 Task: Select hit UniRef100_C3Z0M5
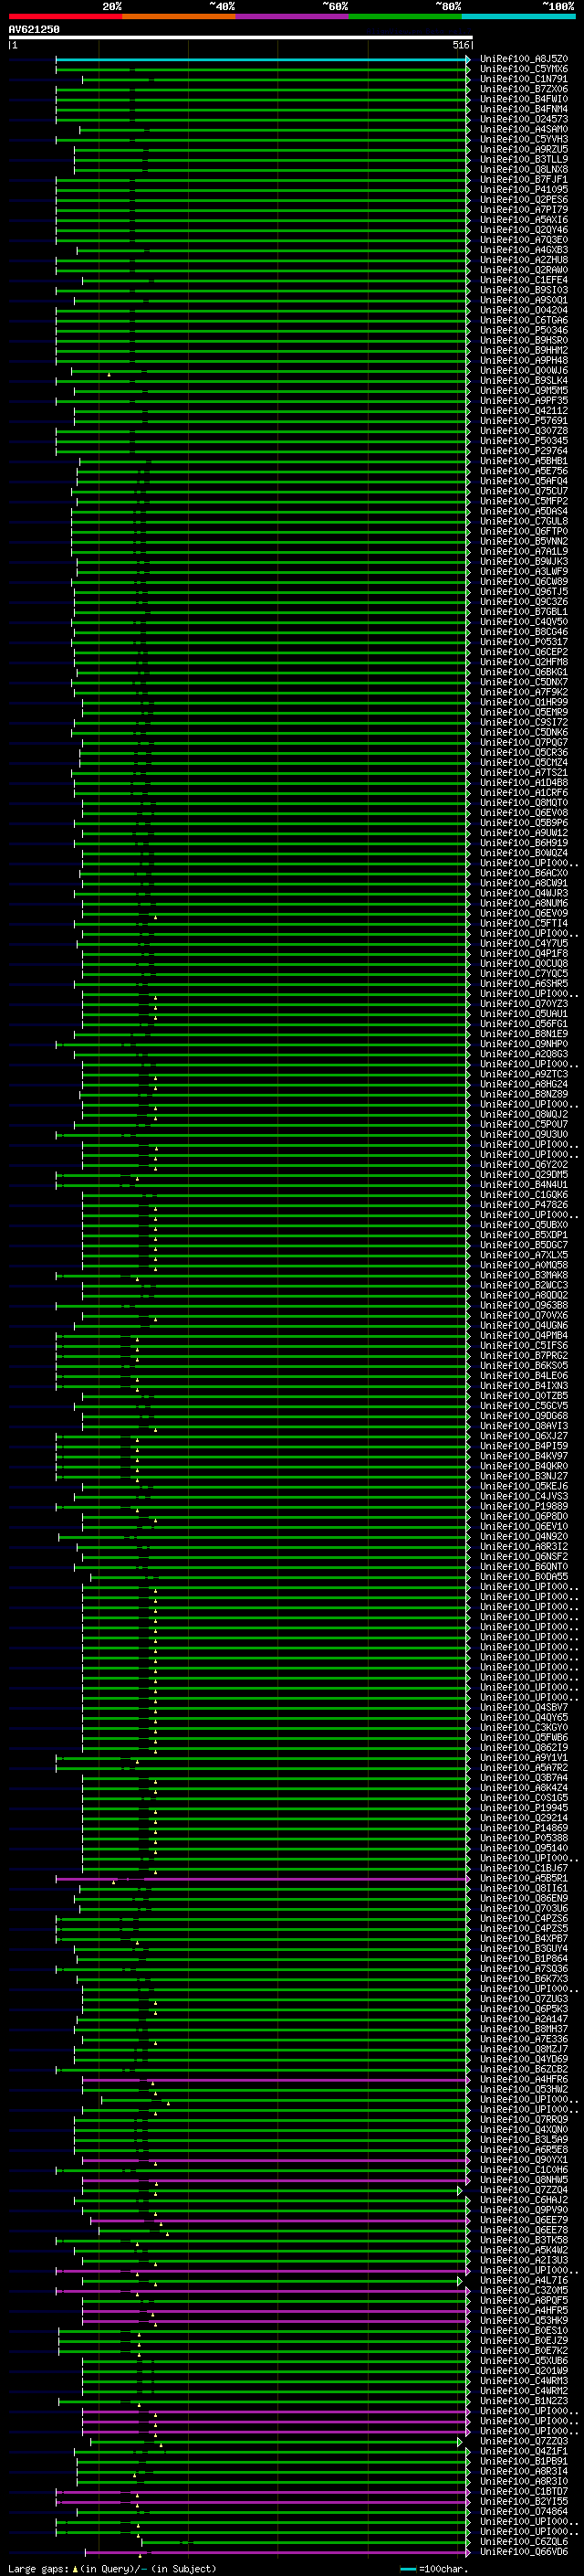(524, 2290)
